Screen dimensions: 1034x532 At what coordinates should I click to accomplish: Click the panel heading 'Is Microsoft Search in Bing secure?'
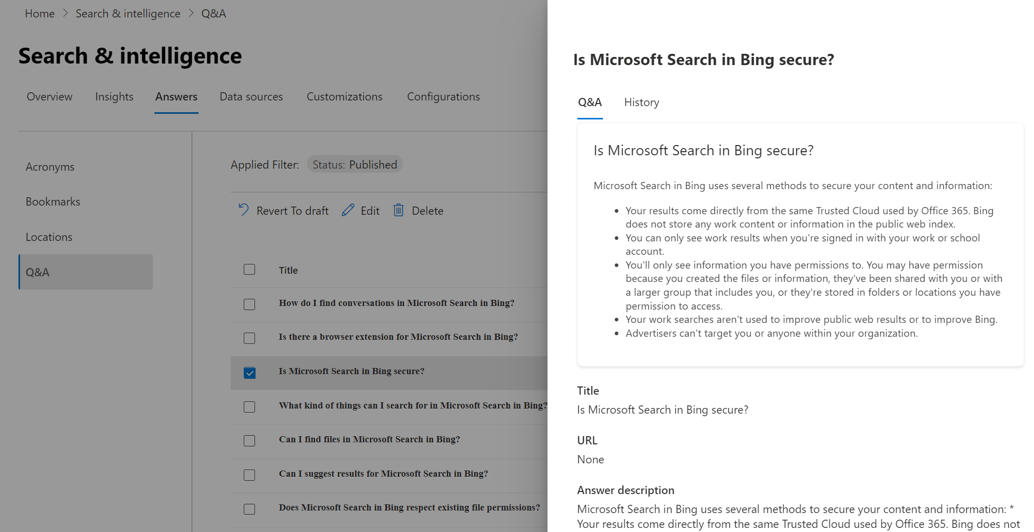704,59
